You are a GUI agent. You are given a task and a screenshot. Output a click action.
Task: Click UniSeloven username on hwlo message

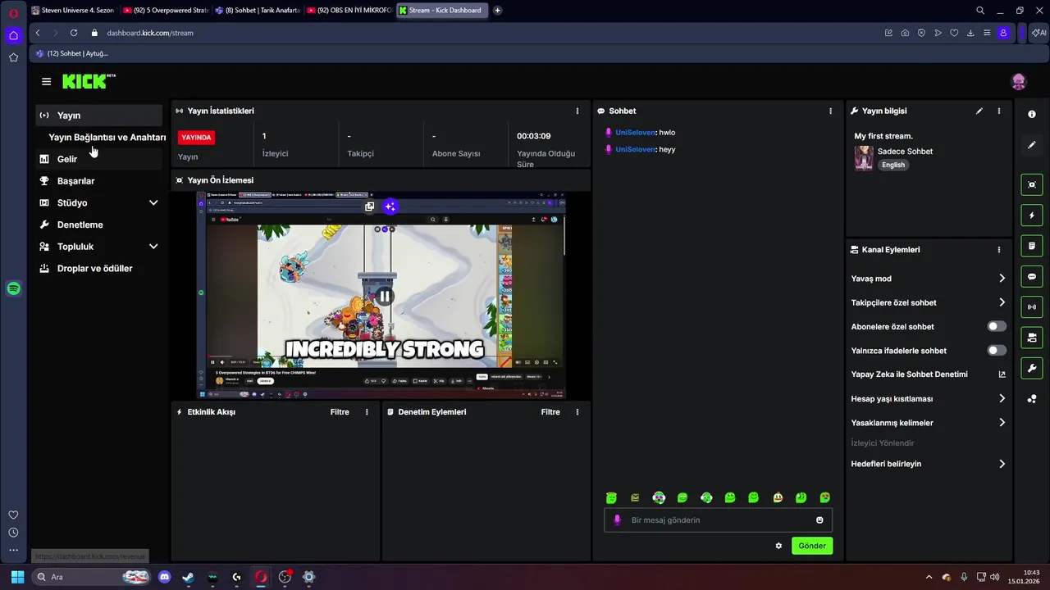click(x=635, y=132)
